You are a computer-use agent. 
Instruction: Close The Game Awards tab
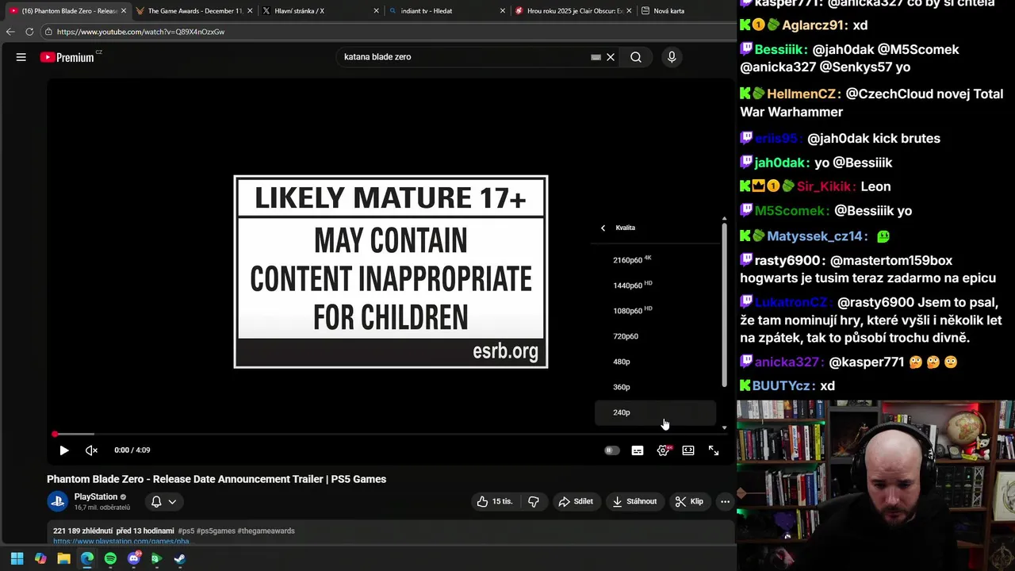point(249,11)
